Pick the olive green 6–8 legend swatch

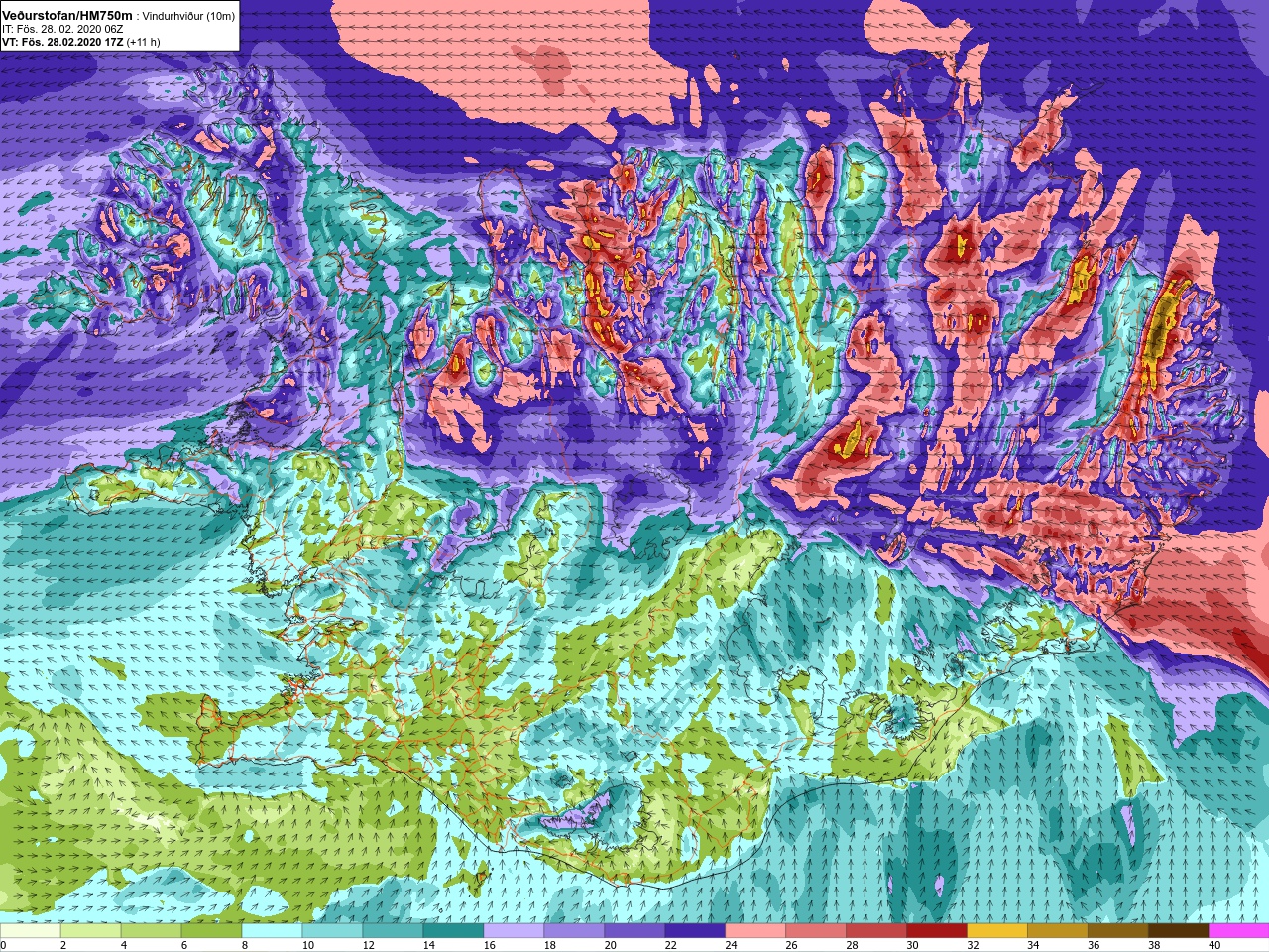211,932
